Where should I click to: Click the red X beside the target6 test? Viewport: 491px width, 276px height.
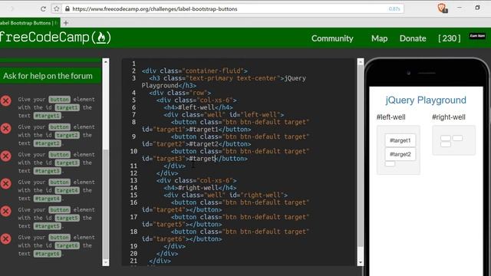click(5, 238)
